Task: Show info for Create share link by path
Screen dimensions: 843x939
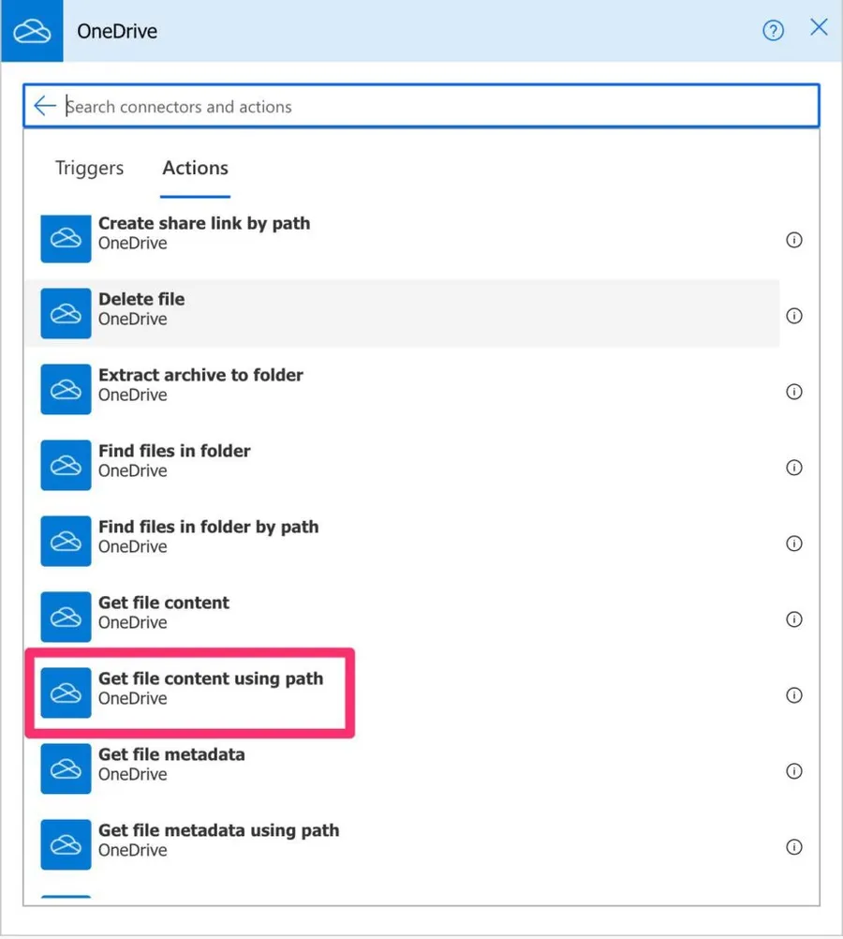Action: click(x=794, y=240)
